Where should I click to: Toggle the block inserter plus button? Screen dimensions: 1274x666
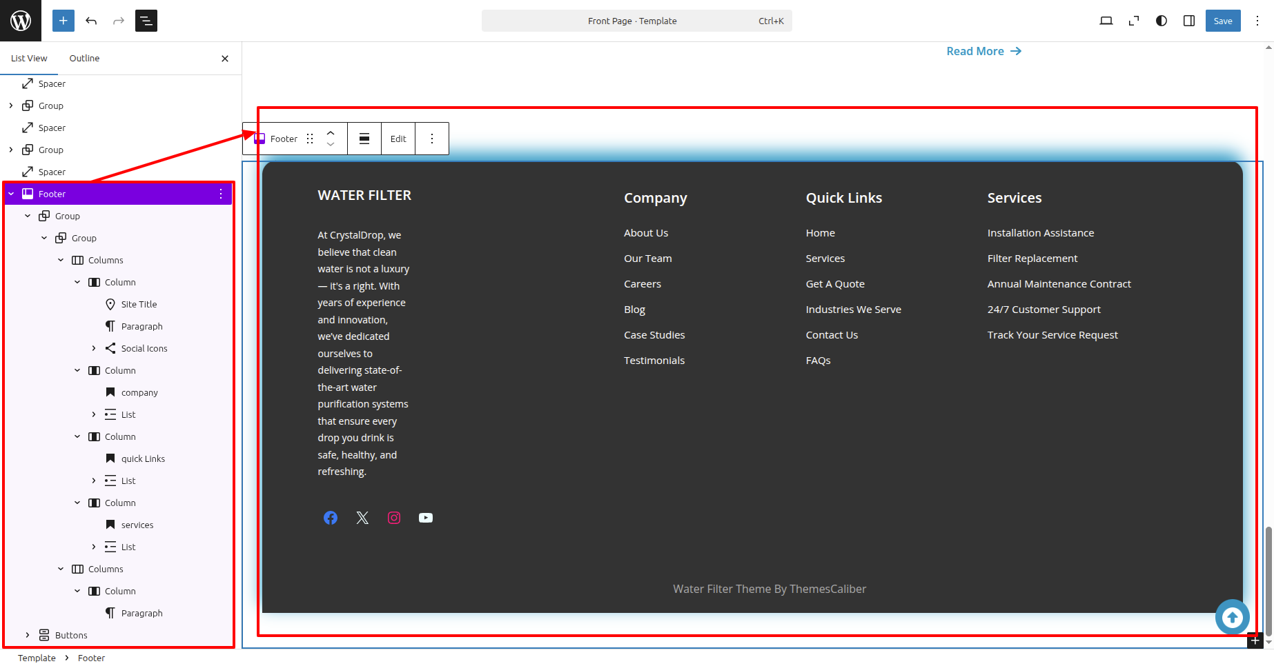pyautogui.click(x=63, y=21)
